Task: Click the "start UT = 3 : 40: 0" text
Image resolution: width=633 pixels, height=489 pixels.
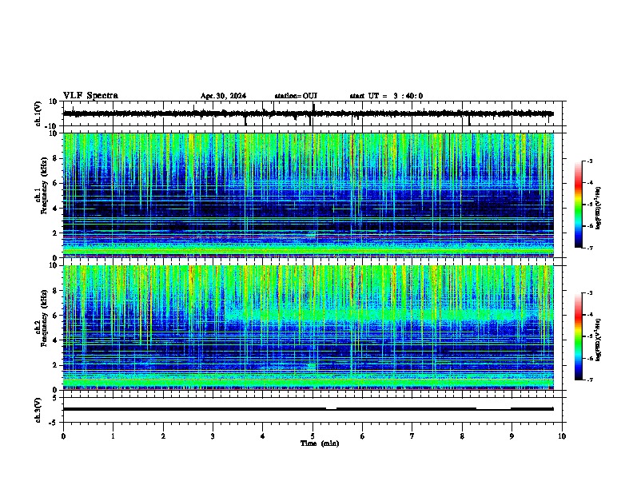Action: pos(386,96)
